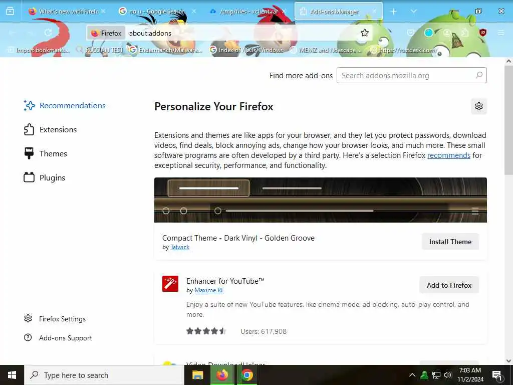Viewport: 513px width, 385px height.
Task: Open author Talwick's link
Action: (x=180, y=247)
